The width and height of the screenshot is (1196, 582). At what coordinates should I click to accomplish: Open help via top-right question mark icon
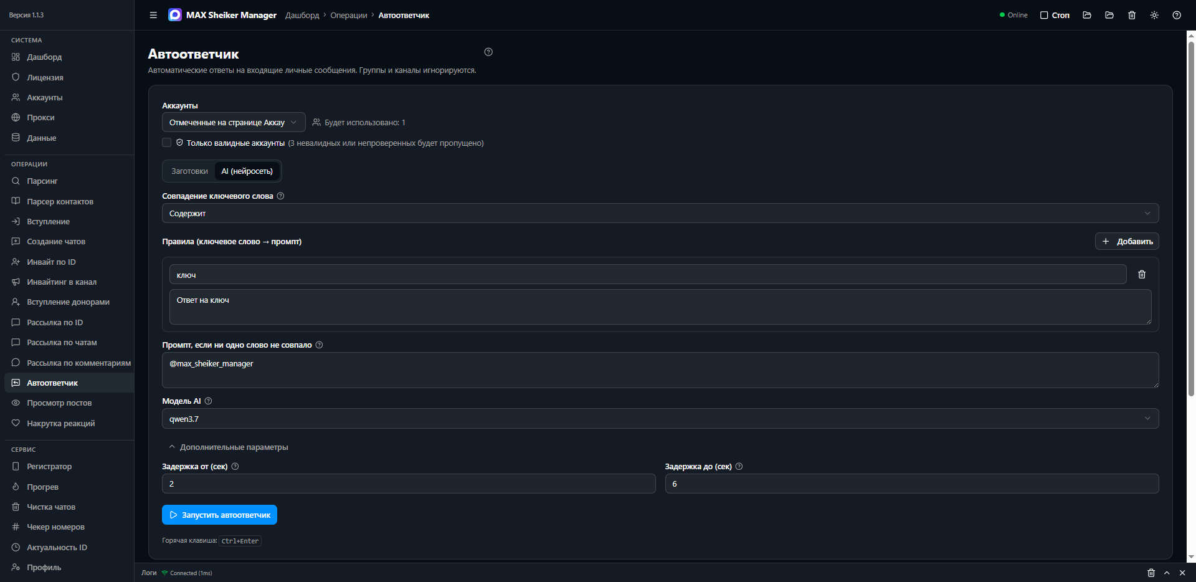pyautogui.click(x=1177, y=15)
